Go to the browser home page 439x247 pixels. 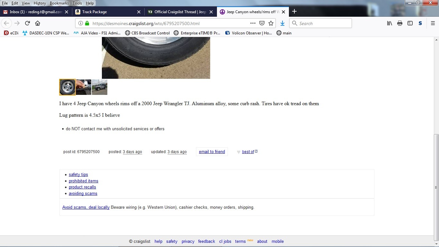38,23
